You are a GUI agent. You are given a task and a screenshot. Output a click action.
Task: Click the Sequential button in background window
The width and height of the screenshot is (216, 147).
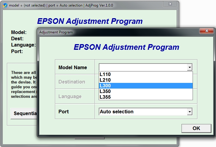point(24,114)
